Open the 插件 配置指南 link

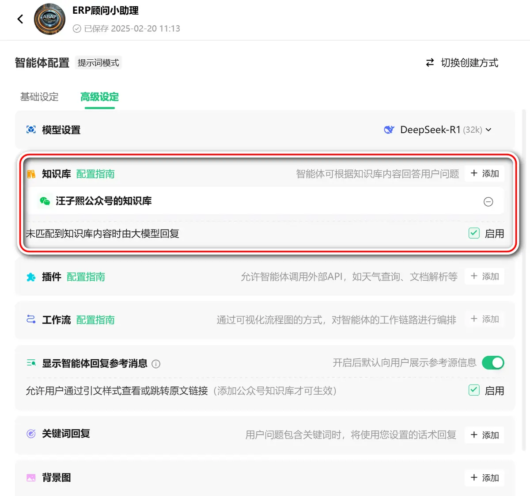[86, 277]
